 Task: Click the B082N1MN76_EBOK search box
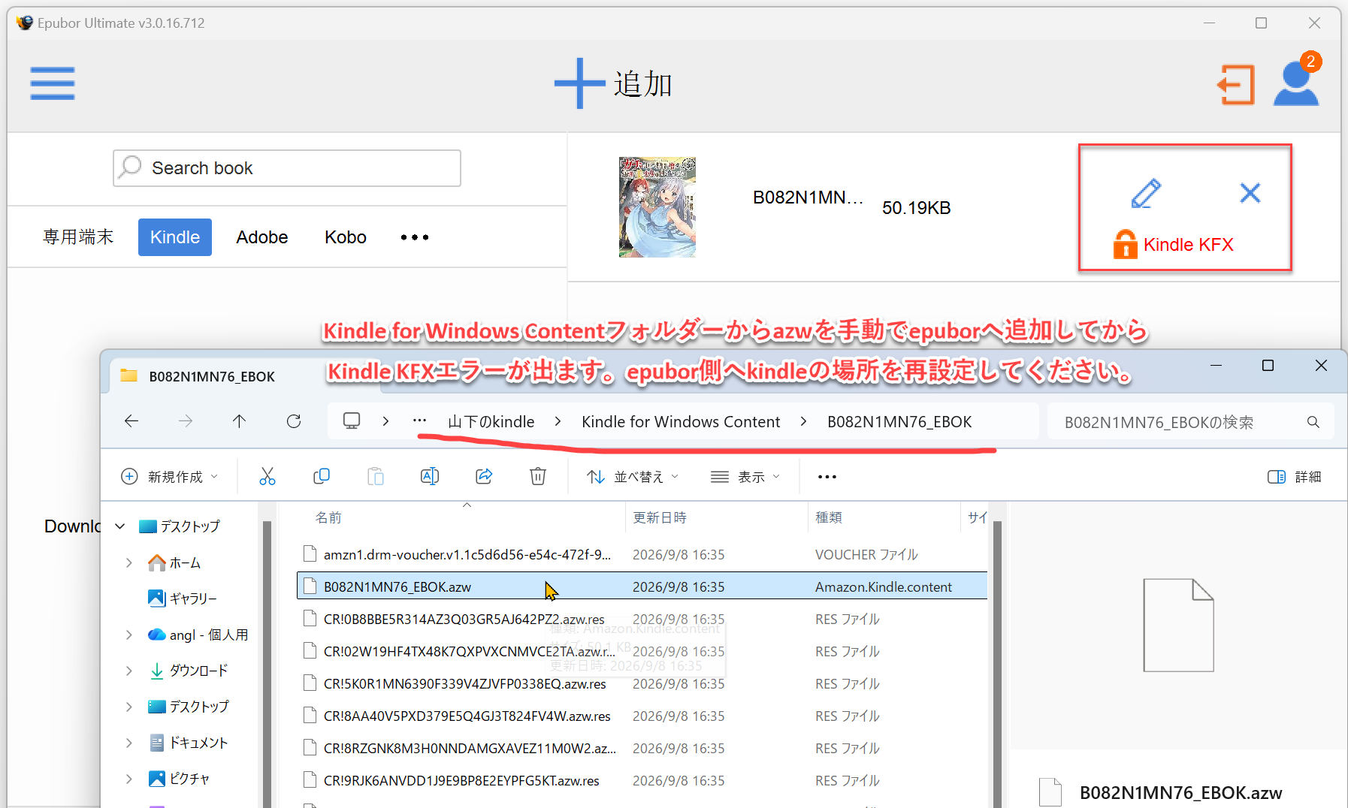pos(1191,422)
